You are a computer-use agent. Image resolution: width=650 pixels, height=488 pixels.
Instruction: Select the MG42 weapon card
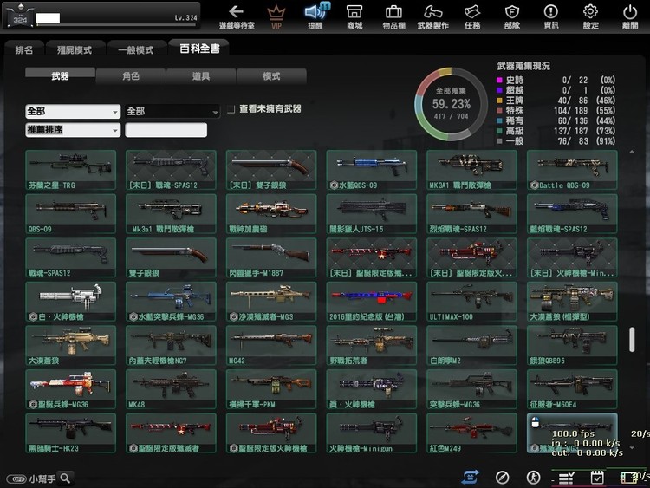(271, 345)
